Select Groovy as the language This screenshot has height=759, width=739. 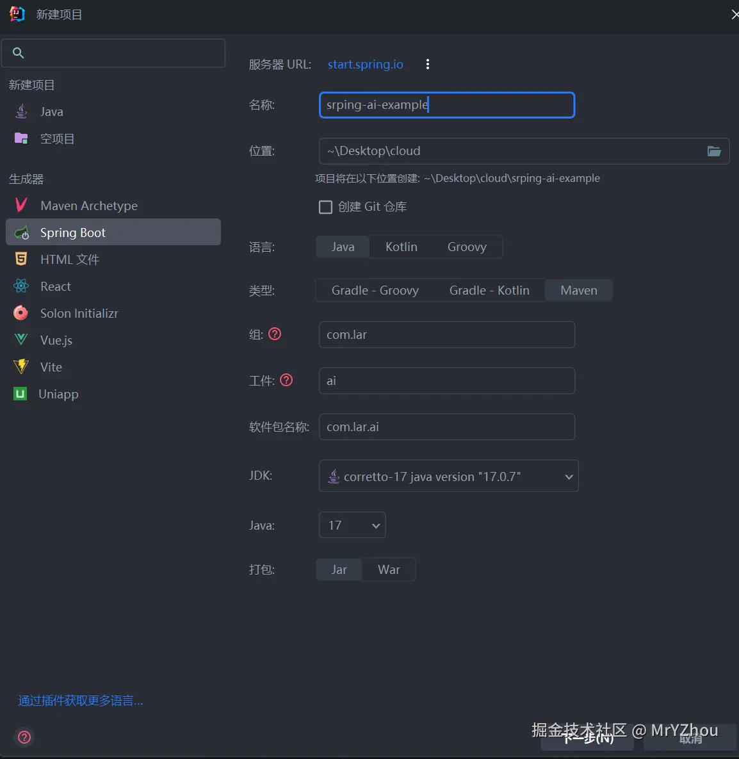pyautogui.click(x=467, y=247)
